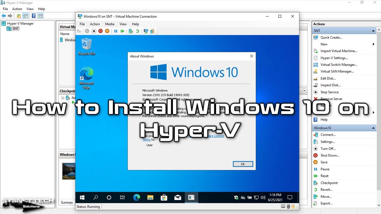Click the green Reset icon in VM toolbar

122,31
